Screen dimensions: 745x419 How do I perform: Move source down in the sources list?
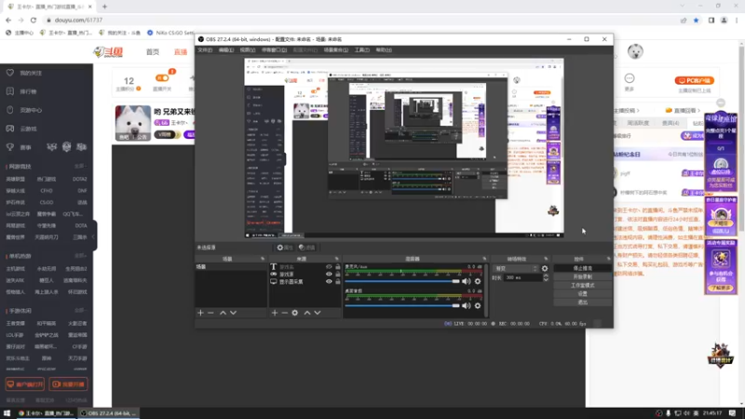point(318,313)
